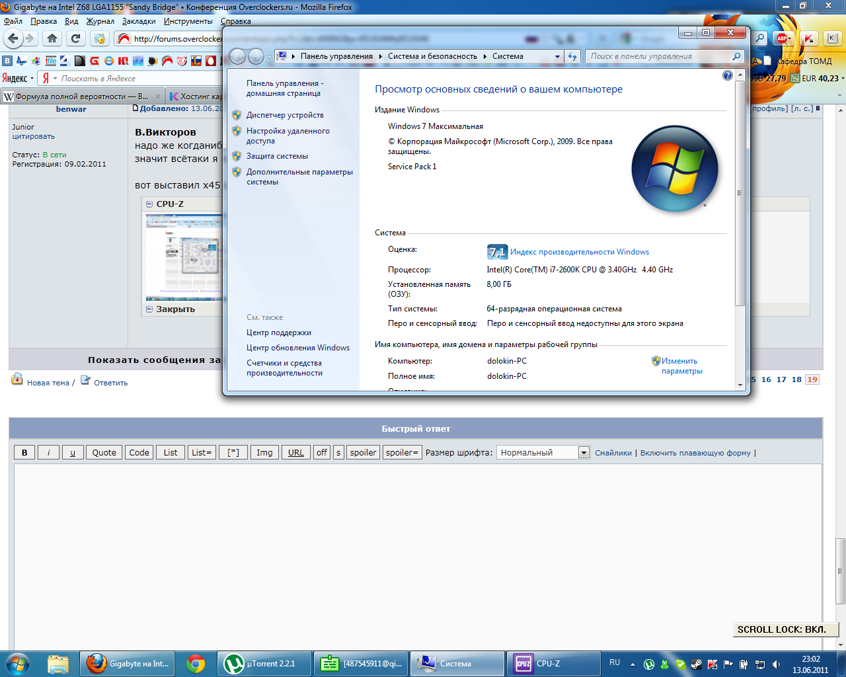Image resolution: width=846 pixels, height=677 pixels.
Task: Expand the control panel address bar history dropdown
Action: pyautogui.click(x=557, y=56)
